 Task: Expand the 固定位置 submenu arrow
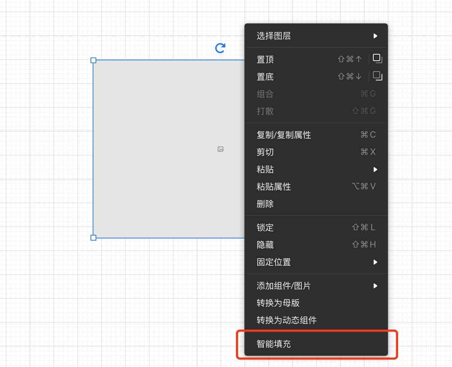tap(375, 262)
